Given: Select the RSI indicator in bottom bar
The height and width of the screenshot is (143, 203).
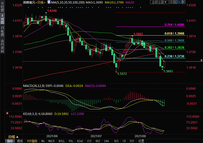Looking at the screenshot, I should pos(116,141).
